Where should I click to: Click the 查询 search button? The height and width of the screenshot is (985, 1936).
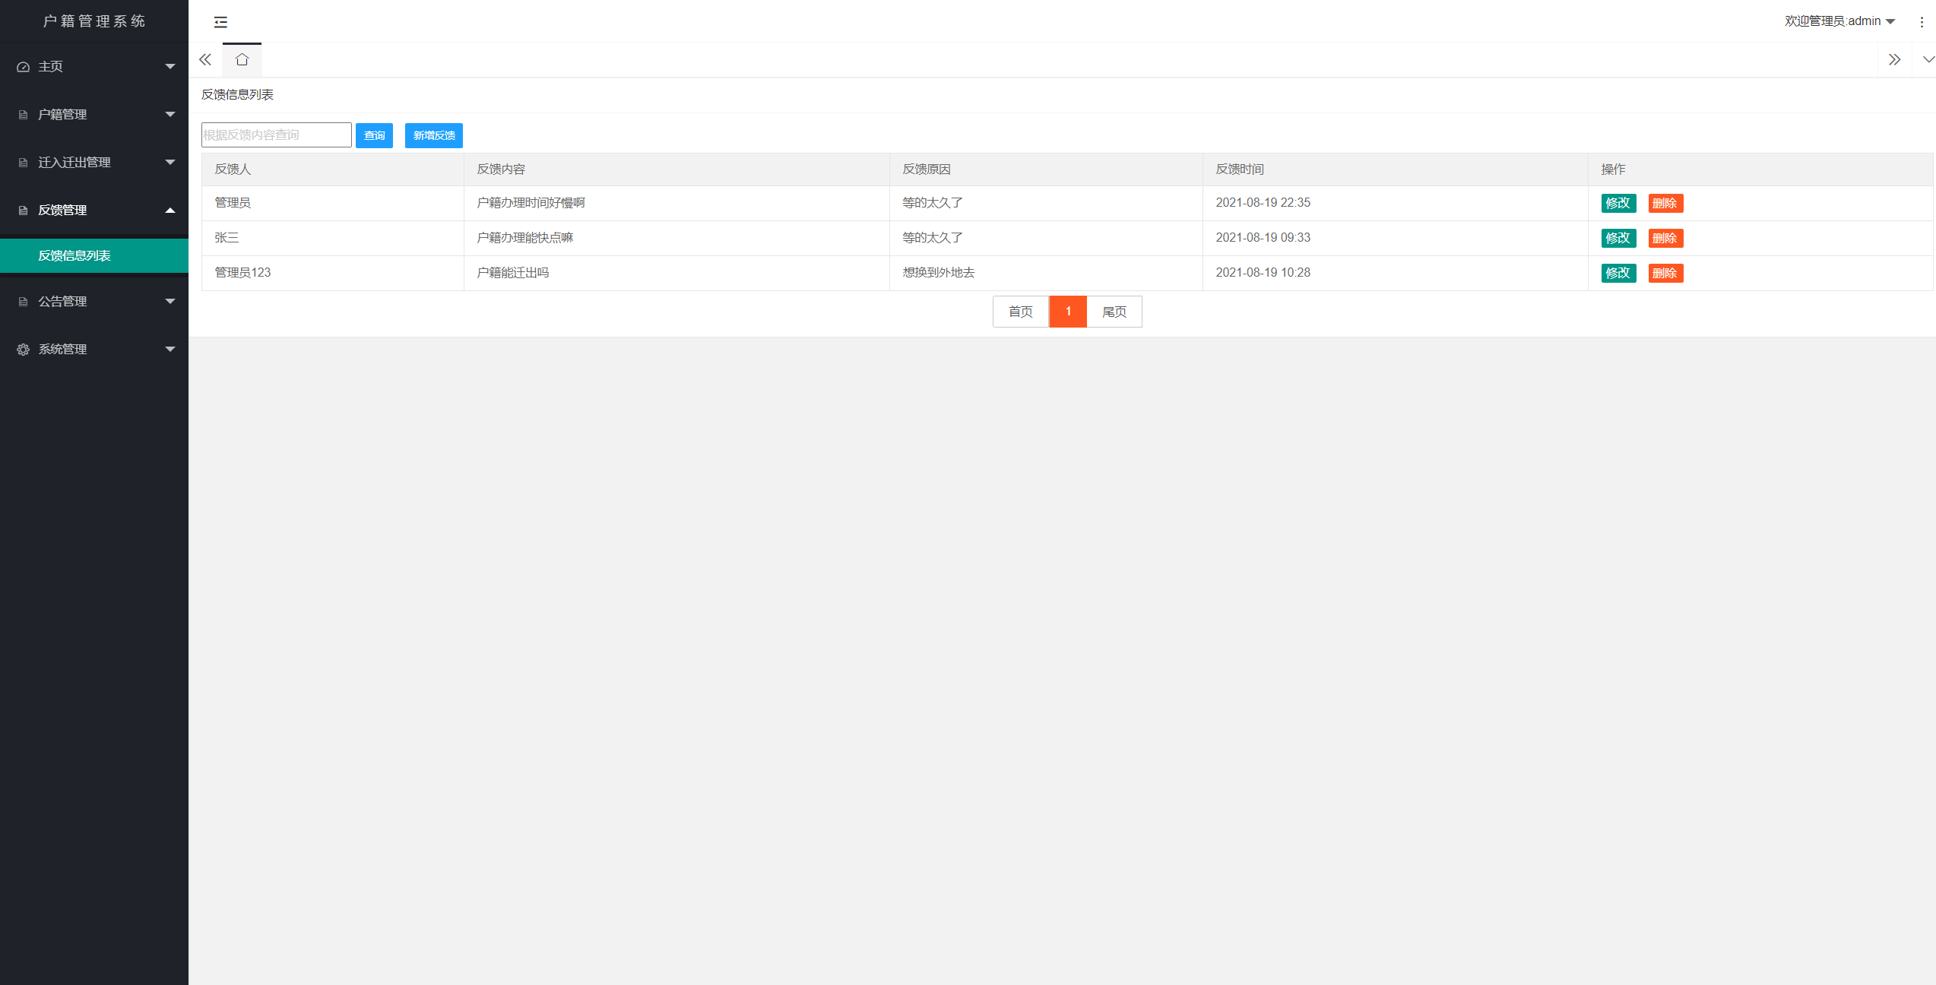pos(374,136)
